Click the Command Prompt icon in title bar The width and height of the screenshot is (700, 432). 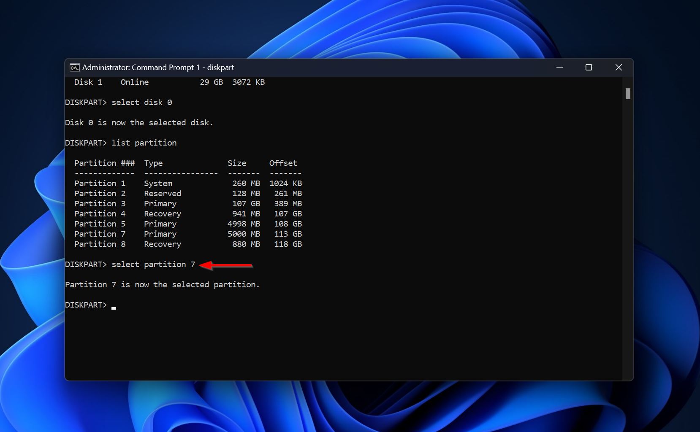pos(74,67)
